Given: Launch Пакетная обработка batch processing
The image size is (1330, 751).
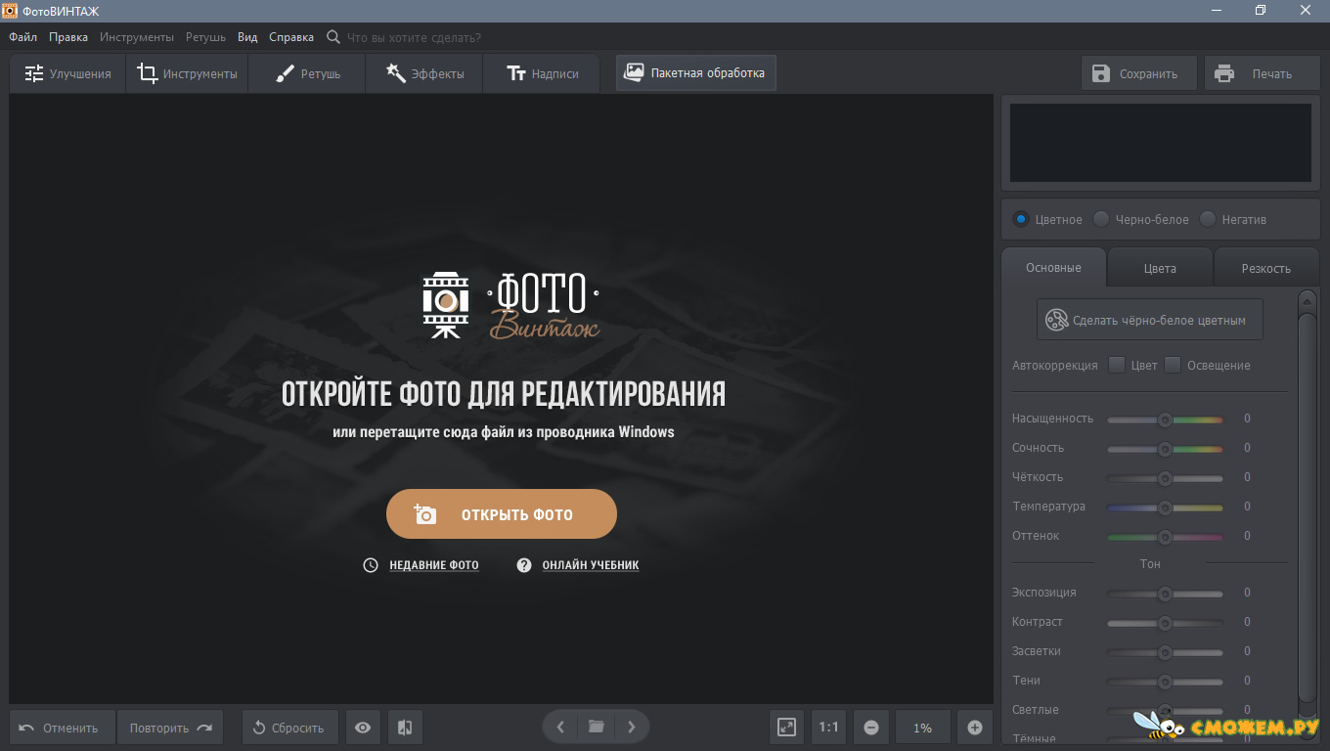Looking at the screenshot, I should (x=696, y=72).
